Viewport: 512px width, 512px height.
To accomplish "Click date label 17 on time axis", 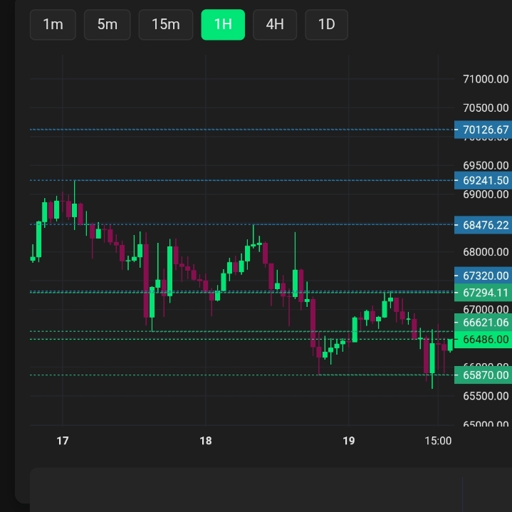I will point(63,441).
